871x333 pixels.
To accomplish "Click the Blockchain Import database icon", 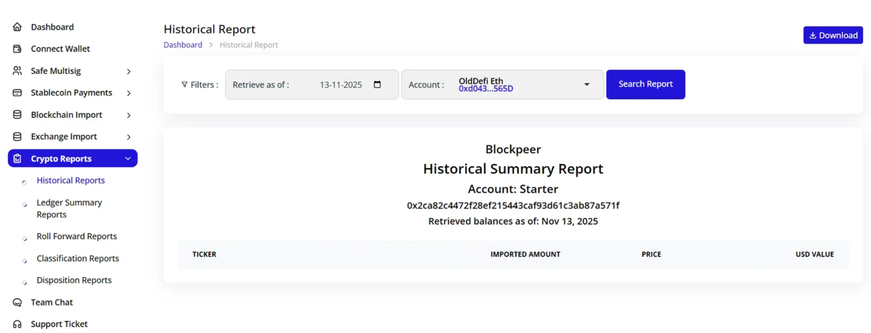I will 17,114.
